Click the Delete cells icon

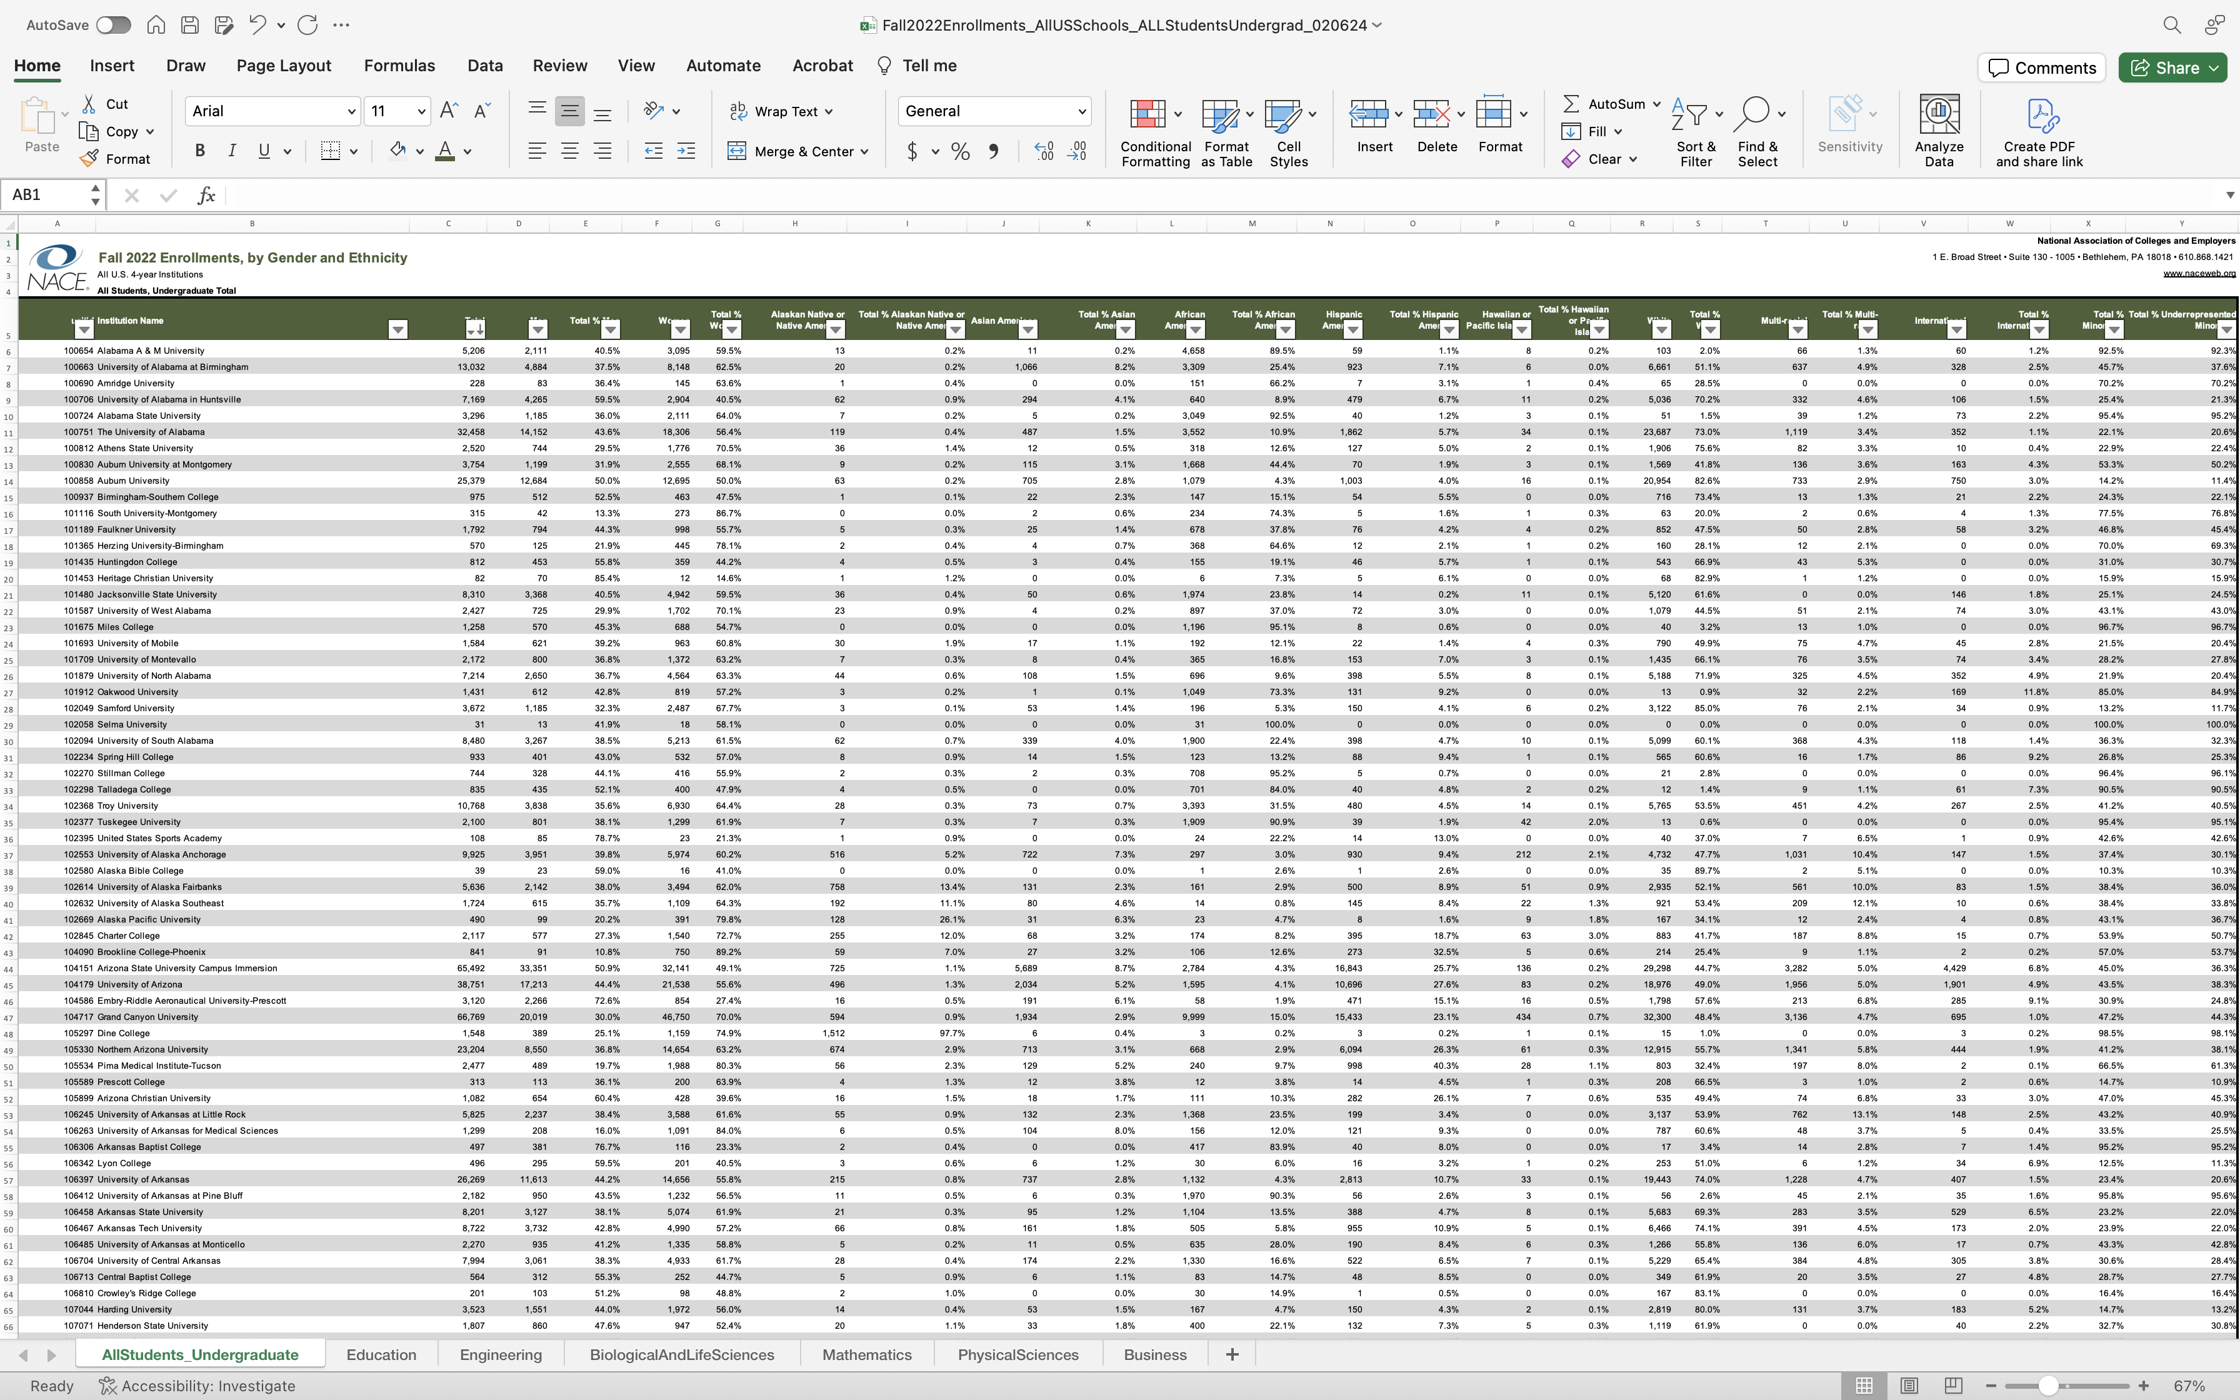[x=1431, y=114]
